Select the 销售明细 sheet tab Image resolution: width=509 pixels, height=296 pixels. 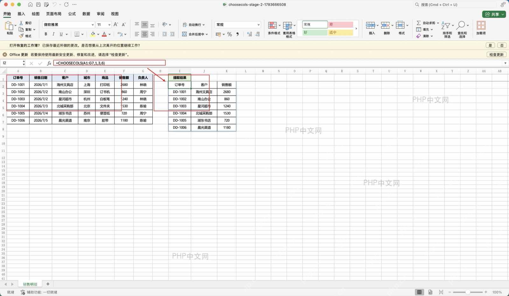click(x=30, y=284)
